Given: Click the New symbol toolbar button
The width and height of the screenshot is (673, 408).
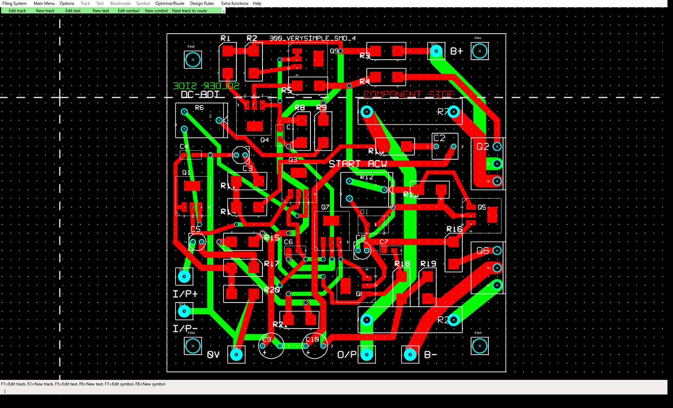Looking at the screenshot, I should pyautogui.click(x=156, y=11).
